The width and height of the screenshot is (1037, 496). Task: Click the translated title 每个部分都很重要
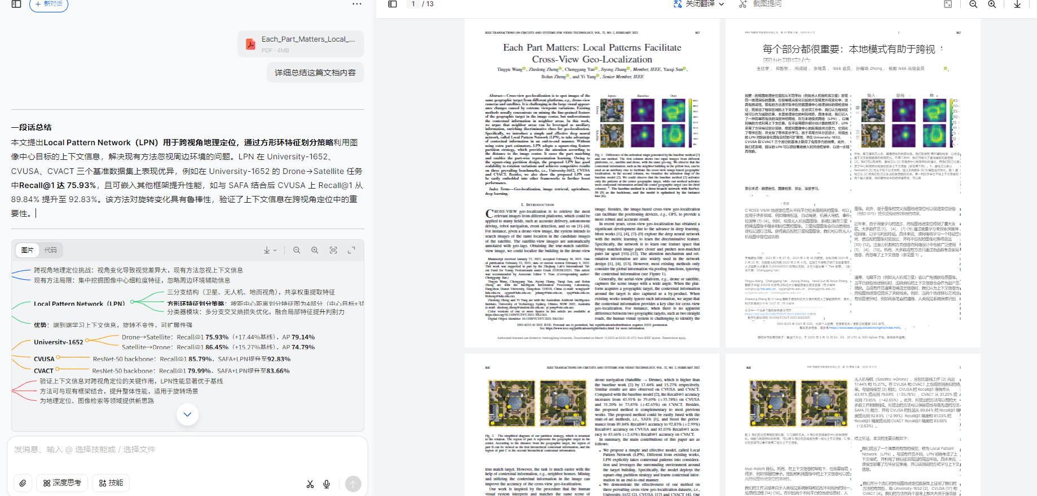point(849,50)
